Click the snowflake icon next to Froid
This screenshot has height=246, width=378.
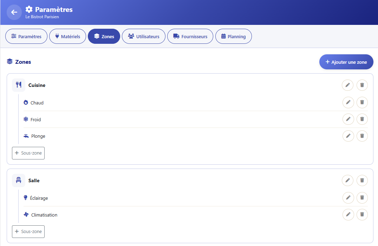coord(25,119)
